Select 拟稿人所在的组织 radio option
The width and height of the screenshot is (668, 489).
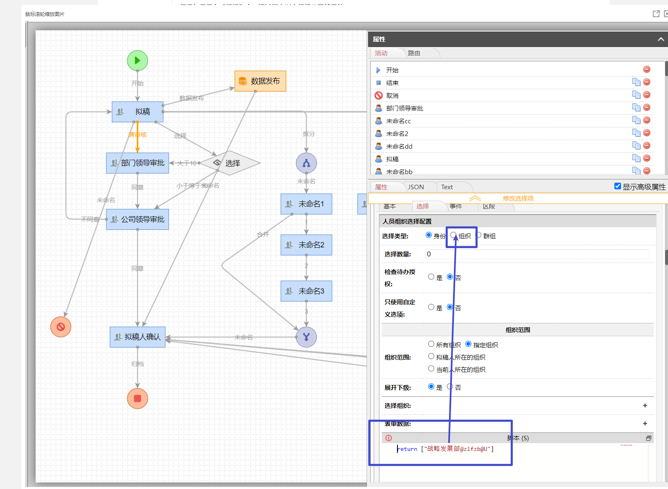431,357
